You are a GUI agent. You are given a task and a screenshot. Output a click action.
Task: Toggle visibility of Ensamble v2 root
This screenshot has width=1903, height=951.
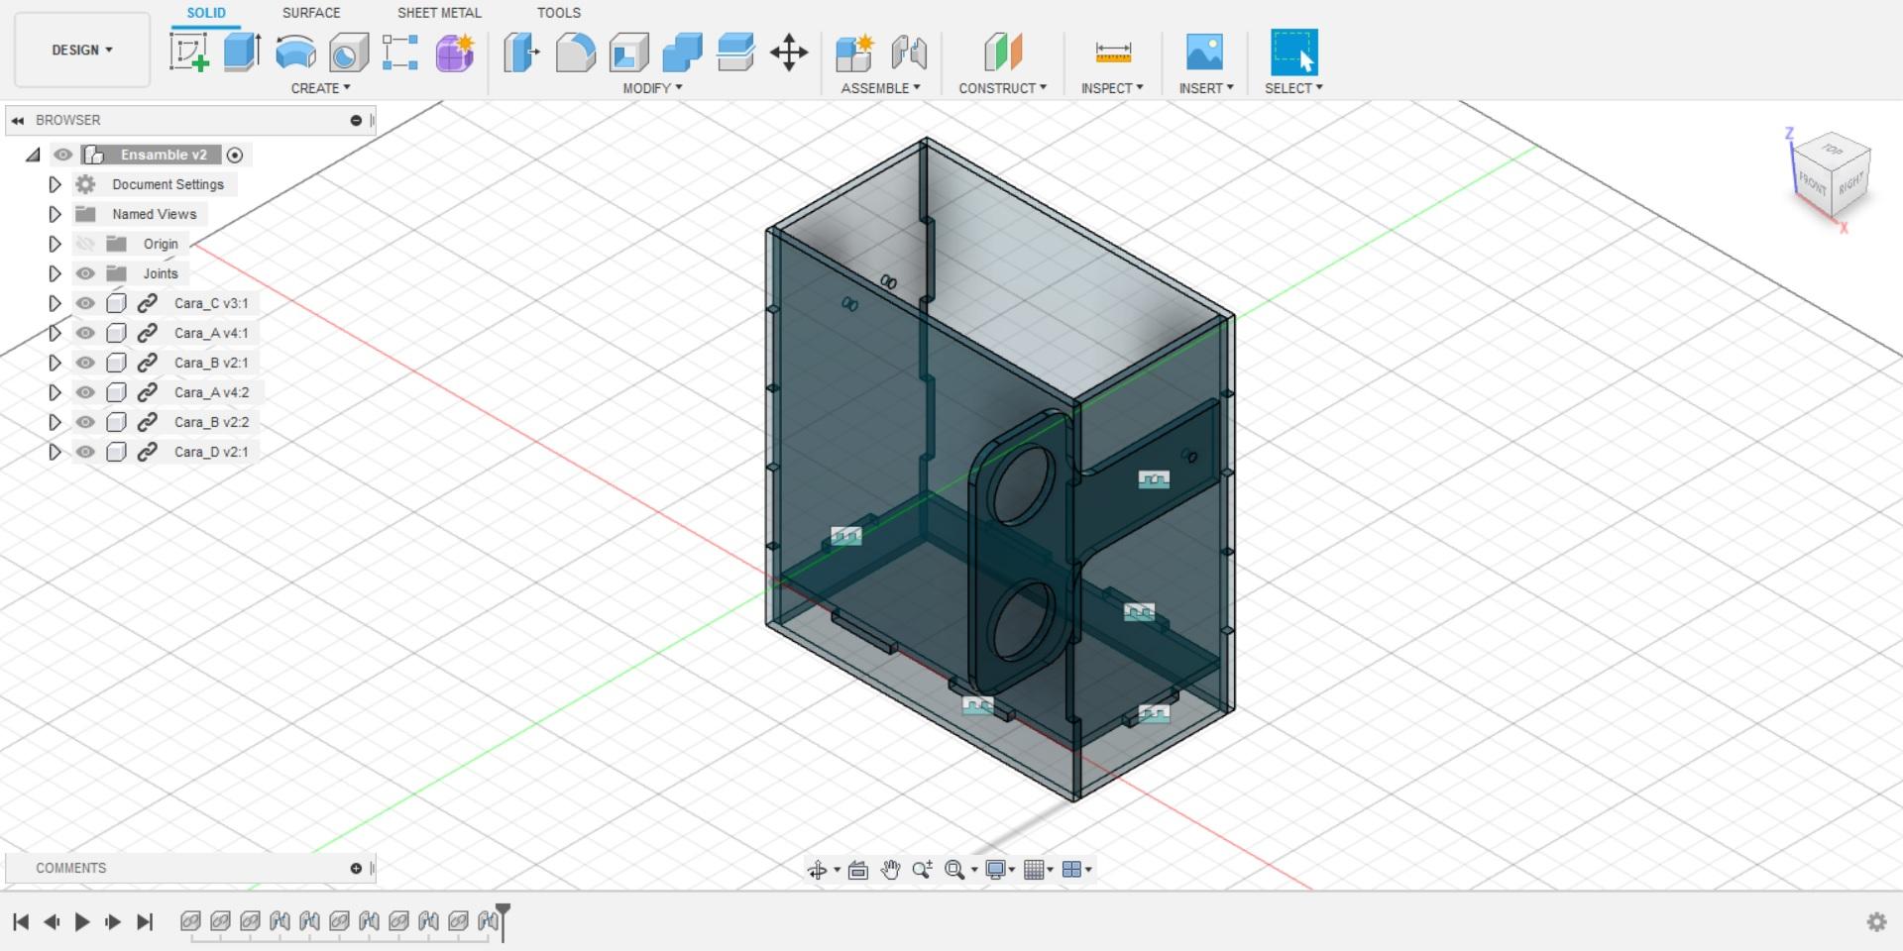click(63, 155)
